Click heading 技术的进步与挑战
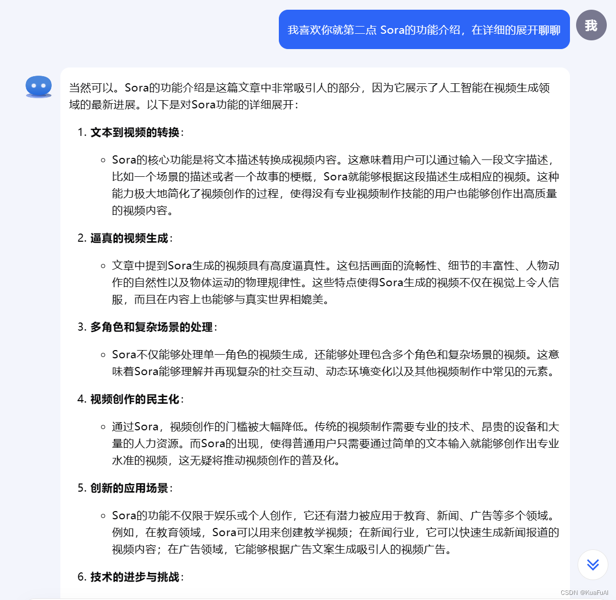 coord(135,577)
